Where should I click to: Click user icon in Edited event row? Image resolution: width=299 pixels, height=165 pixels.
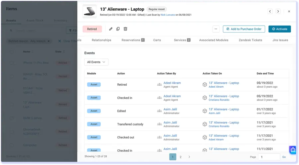coord(159,111)
